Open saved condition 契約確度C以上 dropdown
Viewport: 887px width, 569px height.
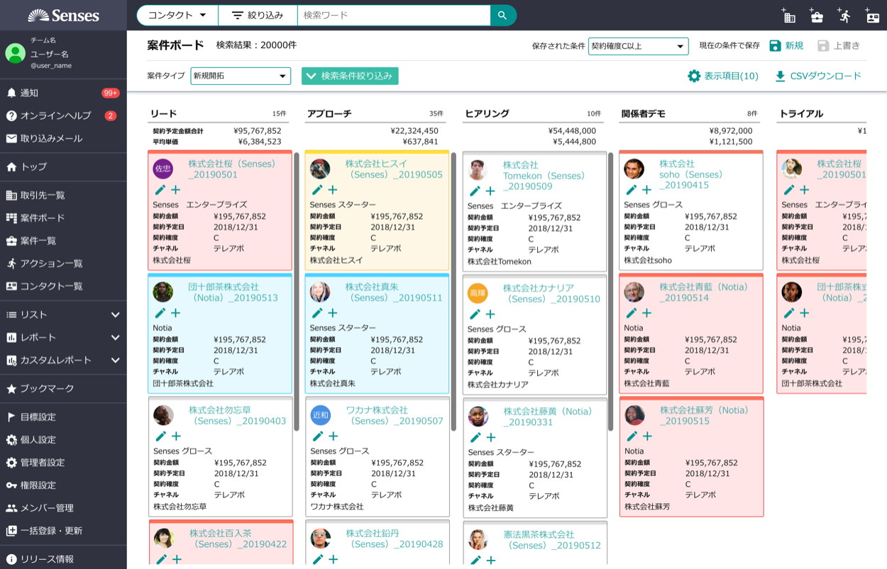tap(638, 46)
